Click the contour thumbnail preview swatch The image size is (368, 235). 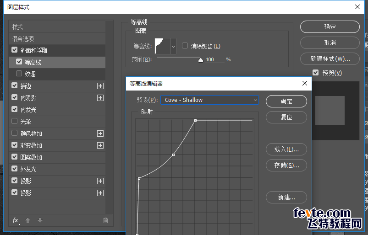tap(162, 46)
